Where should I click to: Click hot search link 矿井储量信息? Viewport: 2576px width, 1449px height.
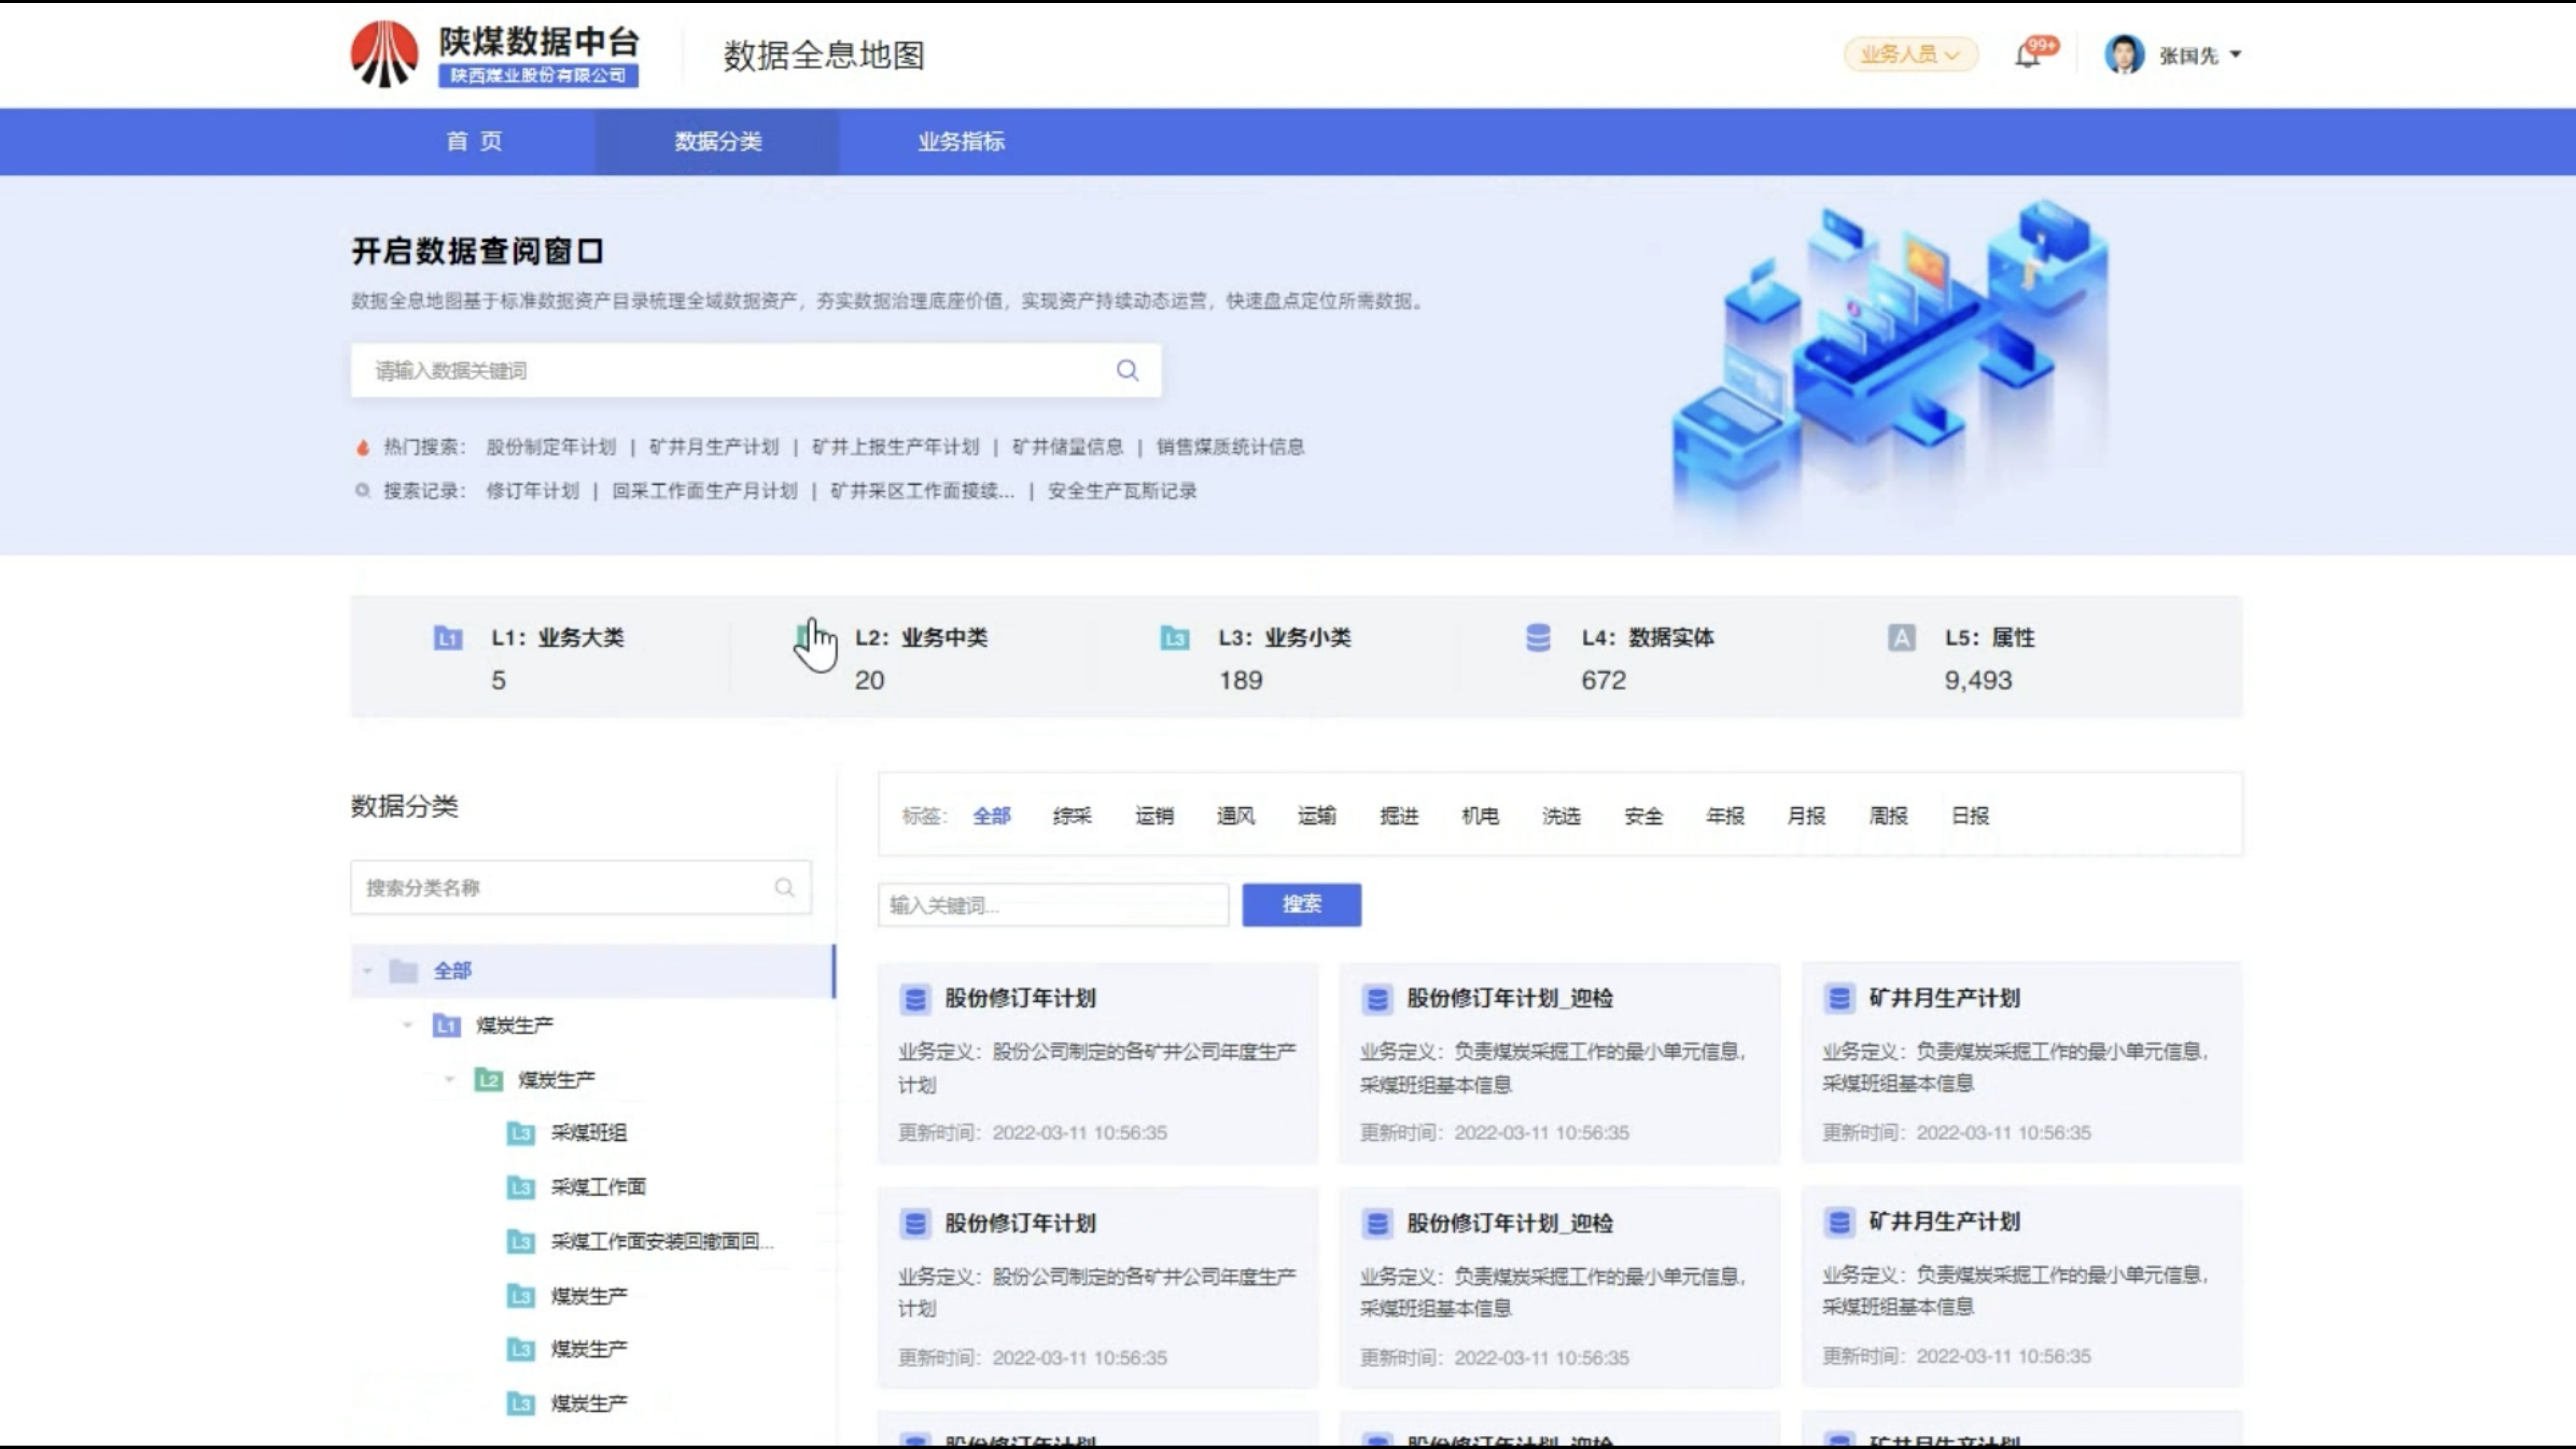tap(1068, 447)
